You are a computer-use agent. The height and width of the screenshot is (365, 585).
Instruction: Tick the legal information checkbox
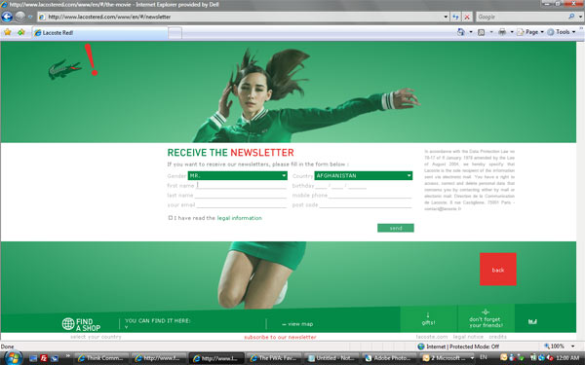coord(170,217)
